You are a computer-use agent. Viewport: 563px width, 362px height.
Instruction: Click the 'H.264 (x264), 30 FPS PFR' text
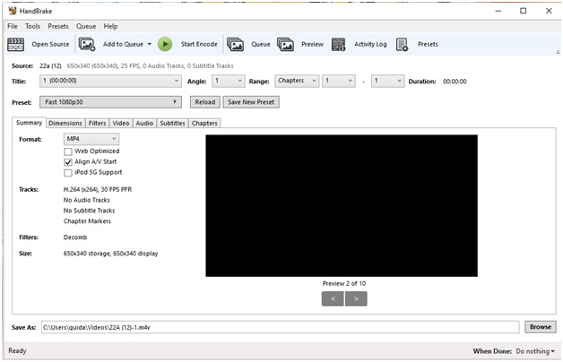tap(98, 189)
